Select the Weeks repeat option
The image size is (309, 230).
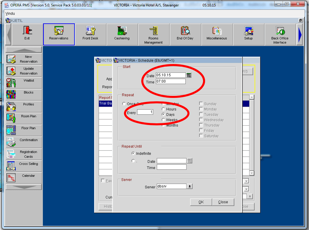164,120
